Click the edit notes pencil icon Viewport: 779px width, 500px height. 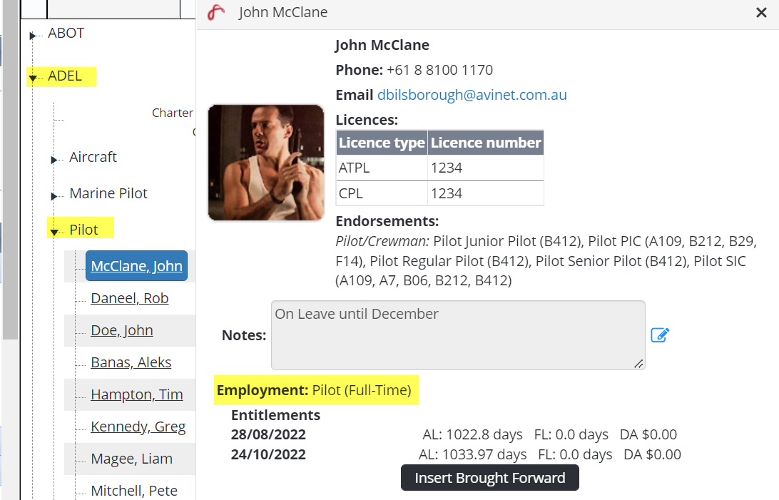[660, 335]
